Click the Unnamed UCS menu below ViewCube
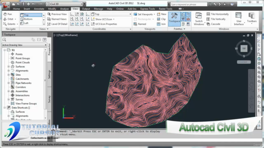Viewport: 264px width, 148px height. (x=244, y=62)
